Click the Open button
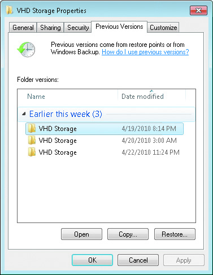This screenshot has height=275, width=213. tap(81, 234)
